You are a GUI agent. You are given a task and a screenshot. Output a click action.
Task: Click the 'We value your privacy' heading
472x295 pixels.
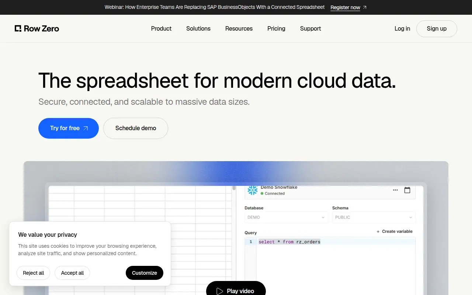coord(48,235)
